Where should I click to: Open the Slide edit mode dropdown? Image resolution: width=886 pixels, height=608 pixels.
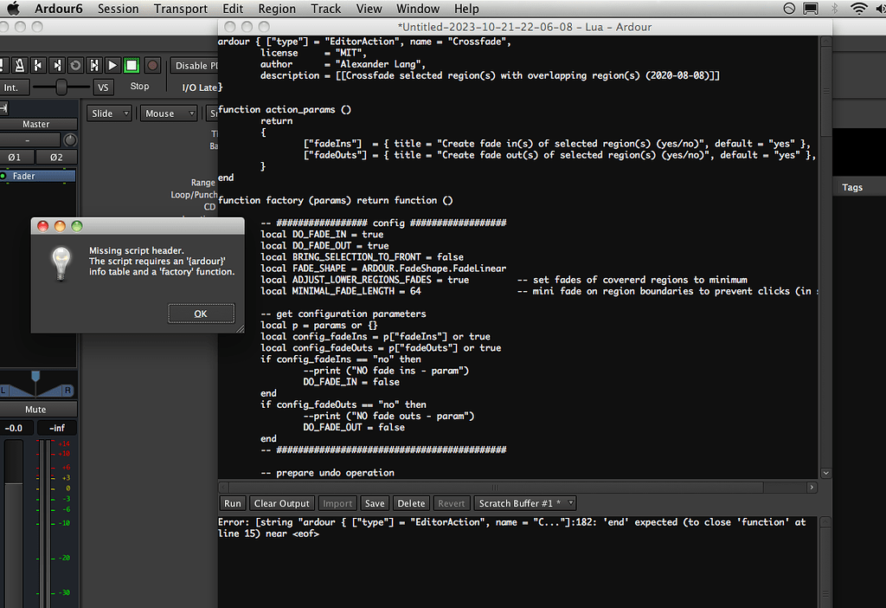109,113
